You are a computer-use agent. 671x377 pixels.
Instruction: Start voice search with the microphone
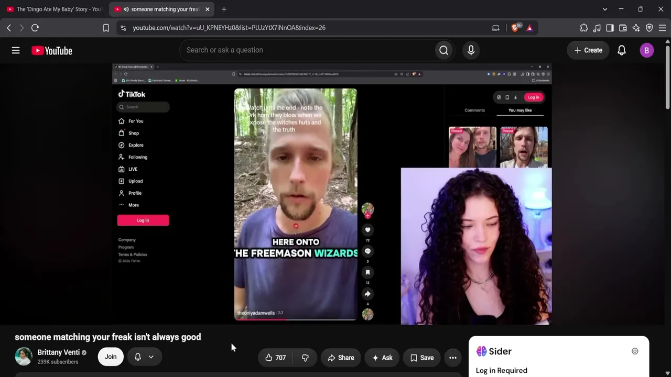point(471,50)
